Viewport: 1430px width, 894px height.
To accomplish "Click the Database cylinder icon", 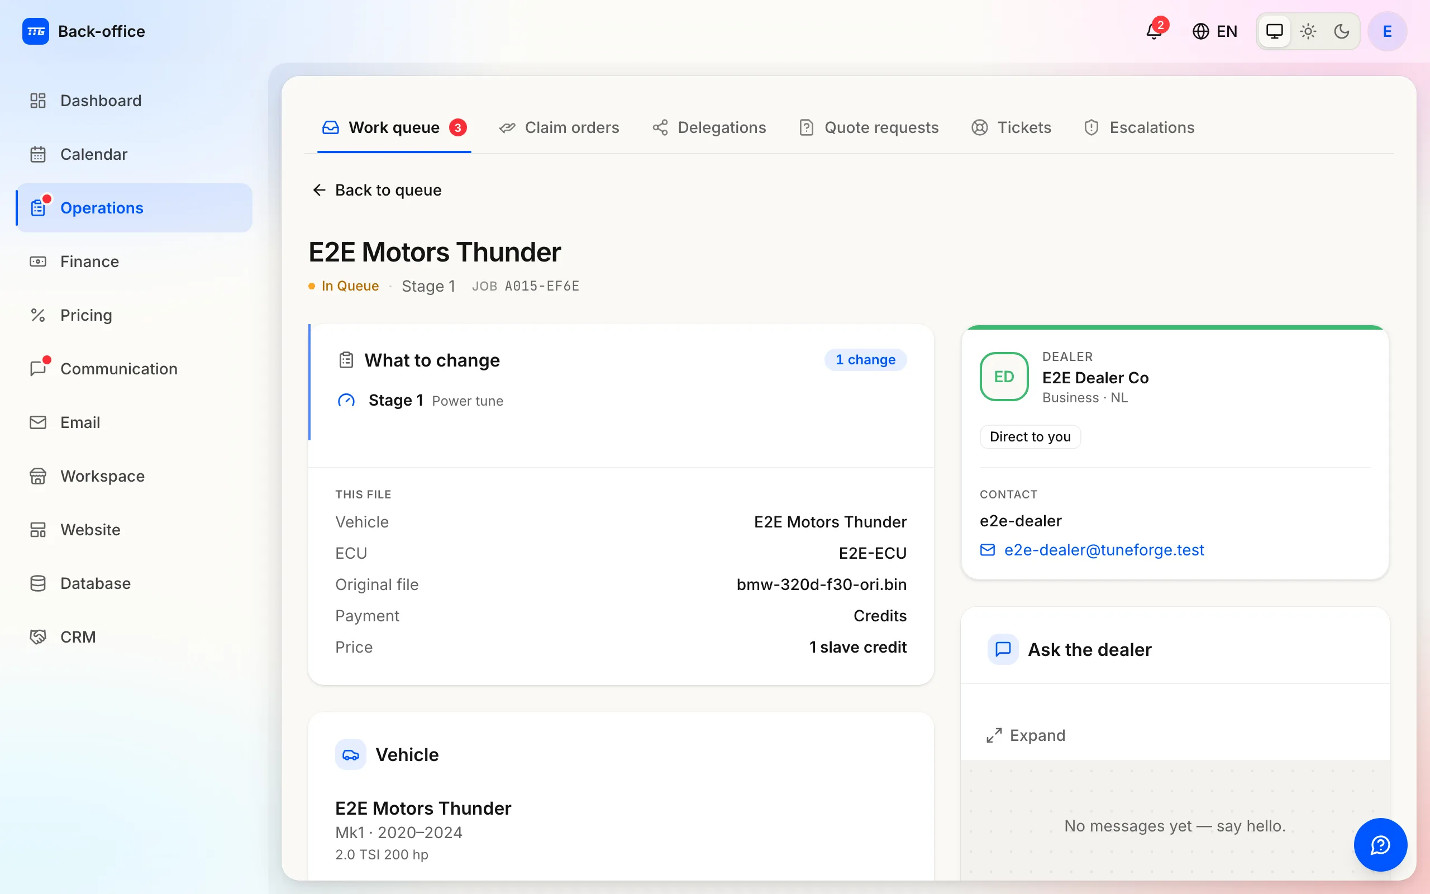I will (38, 583).
